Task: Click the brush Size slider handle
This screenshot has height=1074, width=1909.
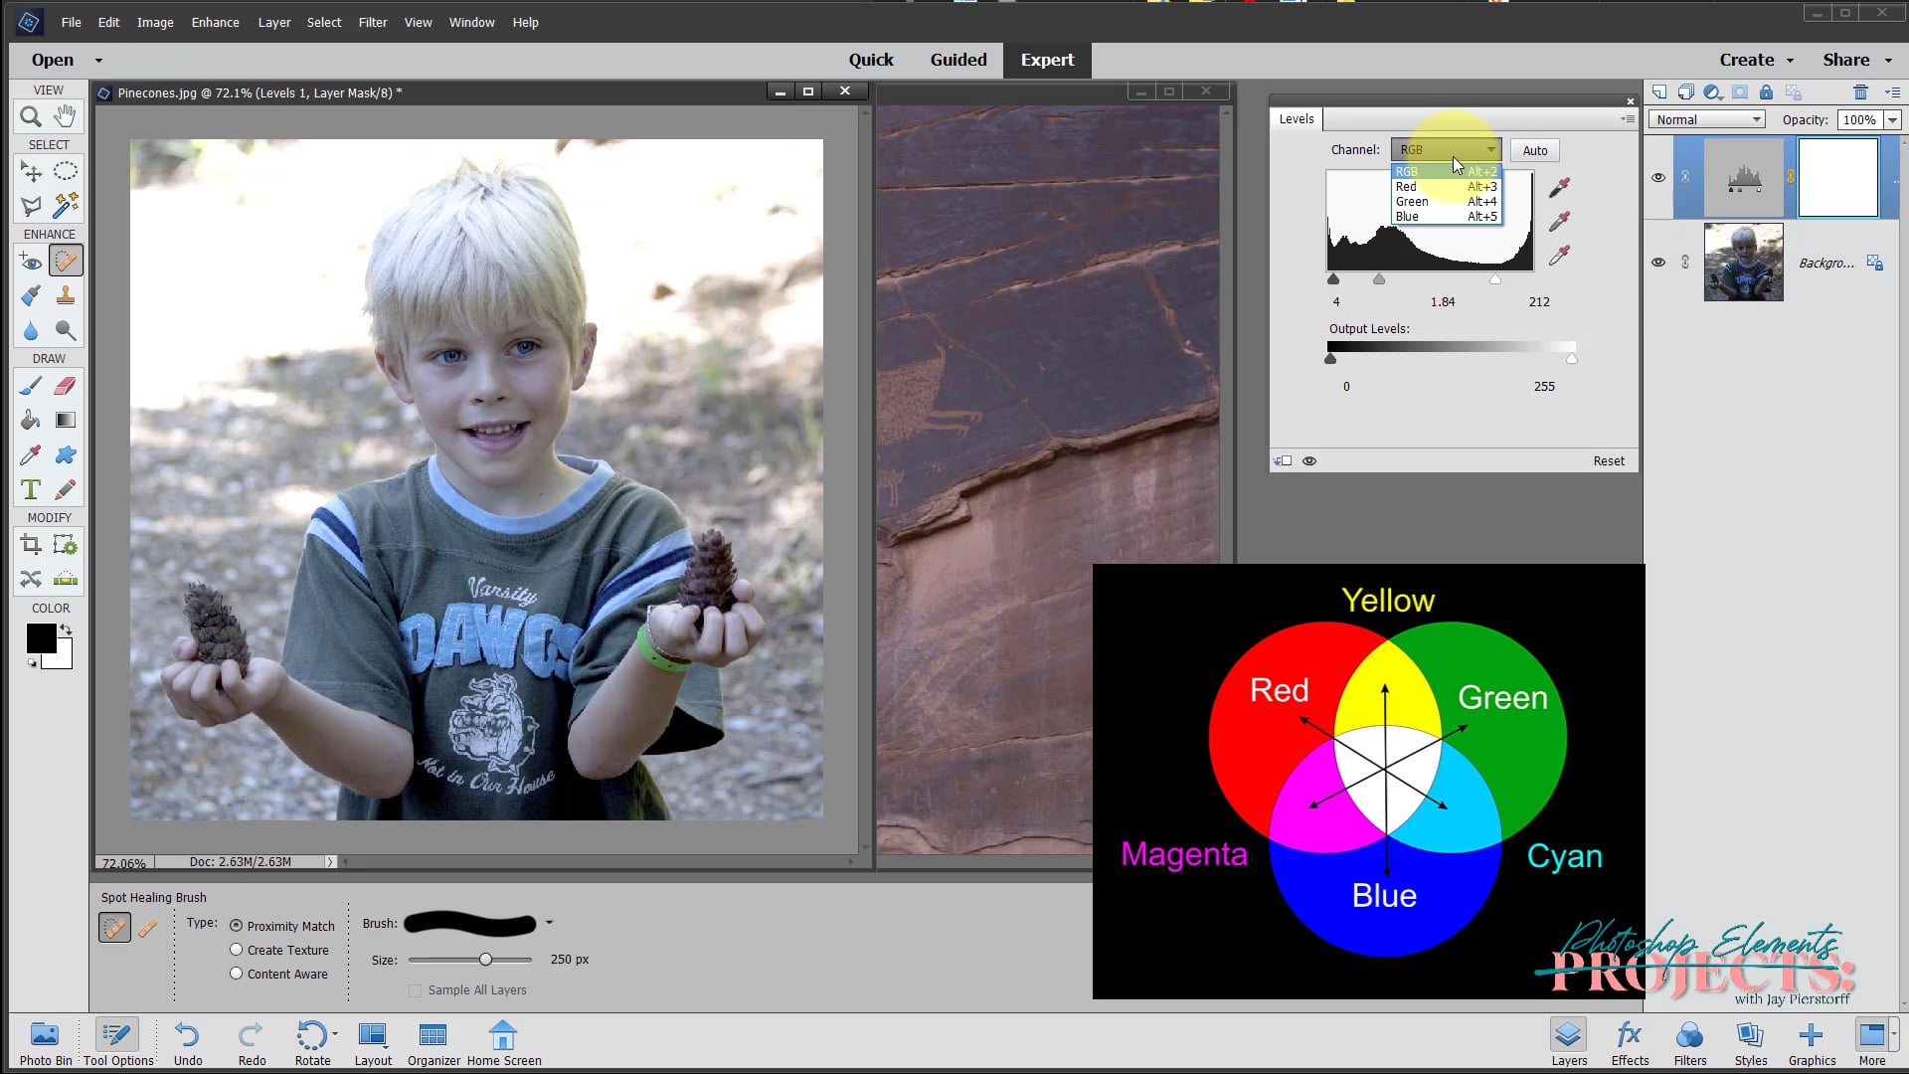Action: [x=485, y=960]
